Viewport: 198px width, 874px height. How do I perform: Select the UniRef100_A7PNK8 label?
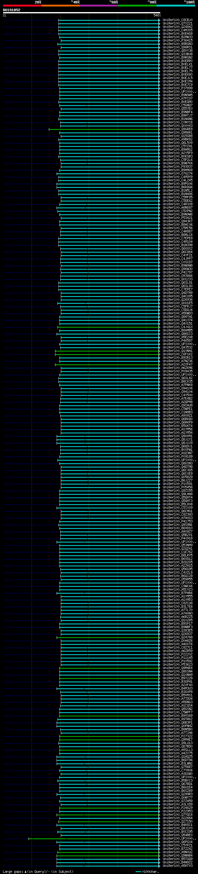tap(177, 385)
